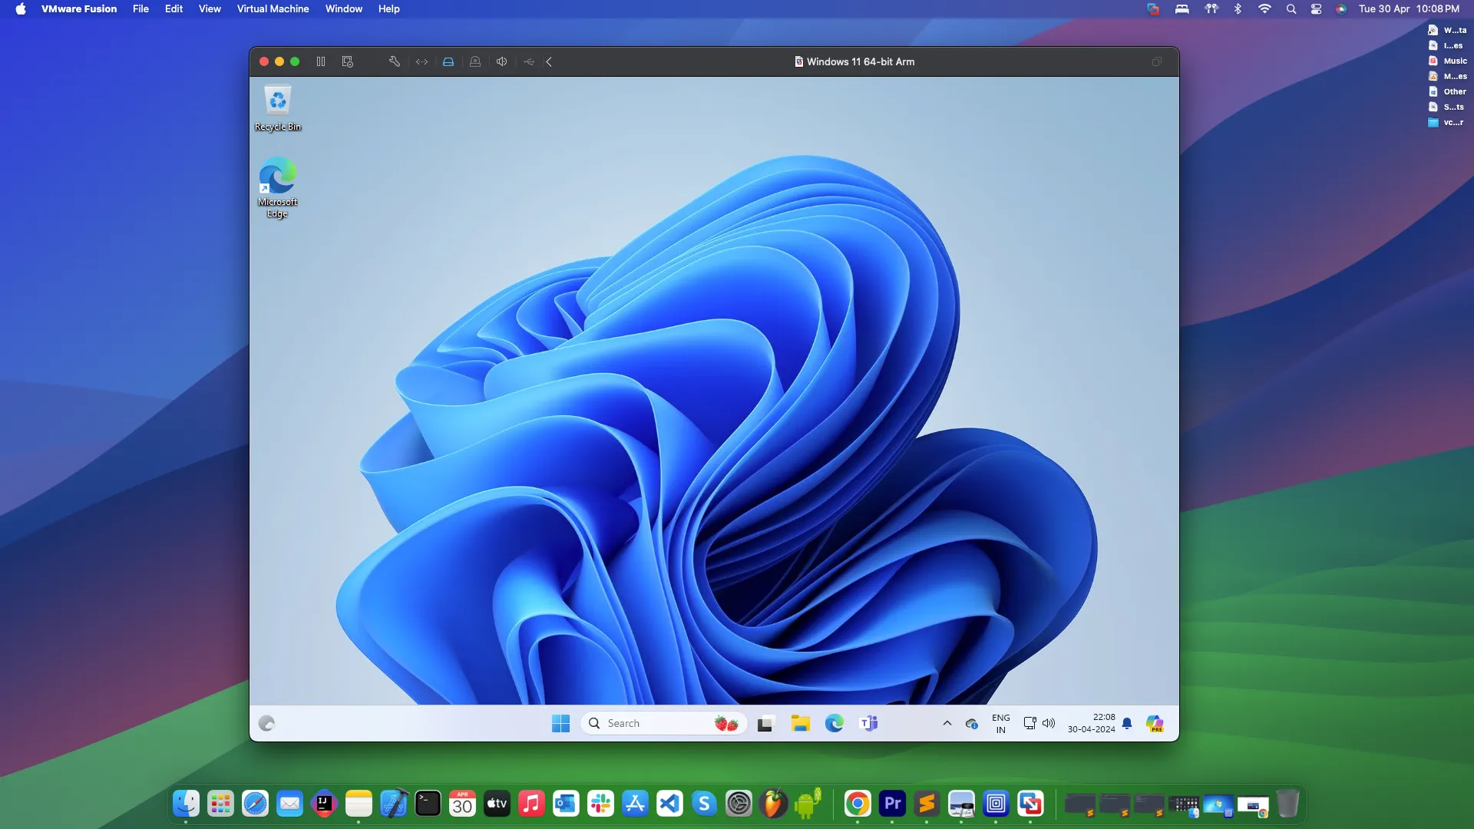This screenshot has width=1474, height=829.
Task: Click the camera device icon in VMware toolbar
Action: pyautogui.click(x=475, y=61)
